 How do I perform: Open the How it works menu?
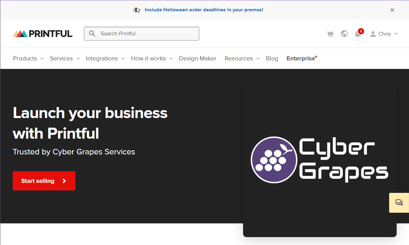point(148,59)
